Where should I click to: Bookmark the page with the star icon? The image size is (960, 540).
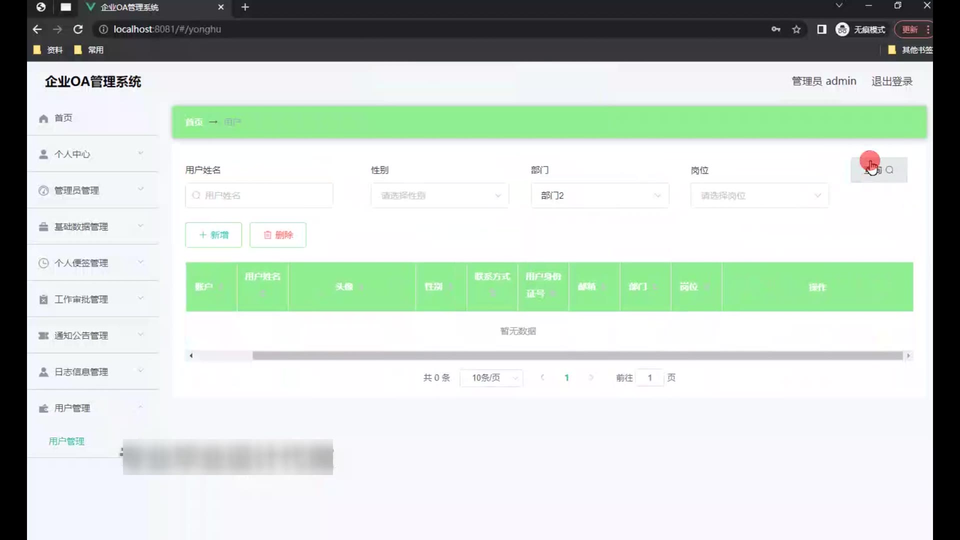(x=796, y=29)
